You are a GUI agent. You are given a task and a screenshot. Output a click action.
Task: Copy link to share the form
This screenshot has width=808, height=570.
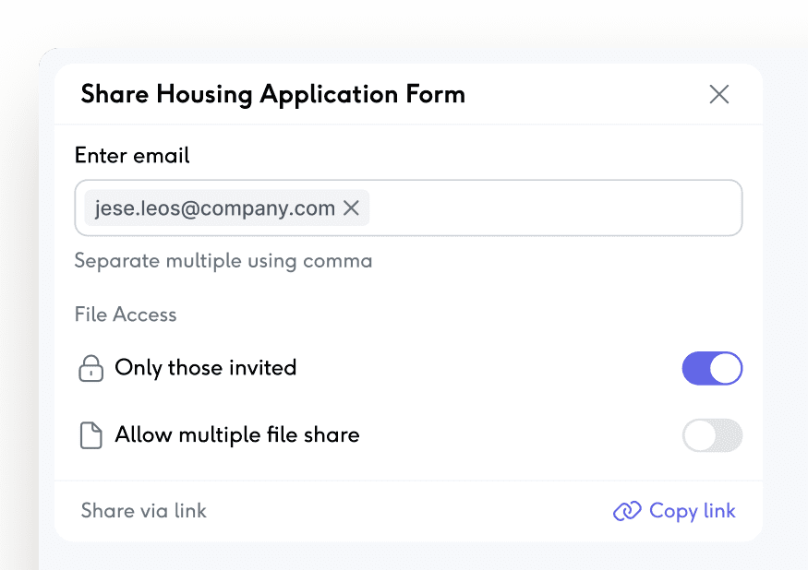(692, 511)
